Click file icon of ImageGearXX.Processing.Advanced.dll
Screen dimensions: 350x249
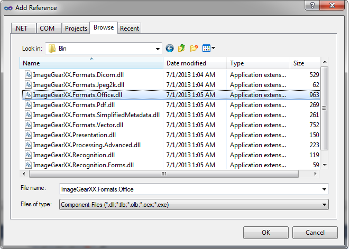28,145
